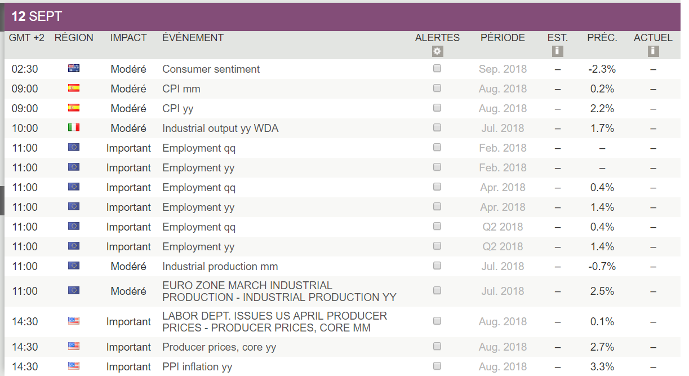This screenshot has width=689, height=376.
Task: Check alert box for Producer prices, core yy
Action: click(437, 347)
